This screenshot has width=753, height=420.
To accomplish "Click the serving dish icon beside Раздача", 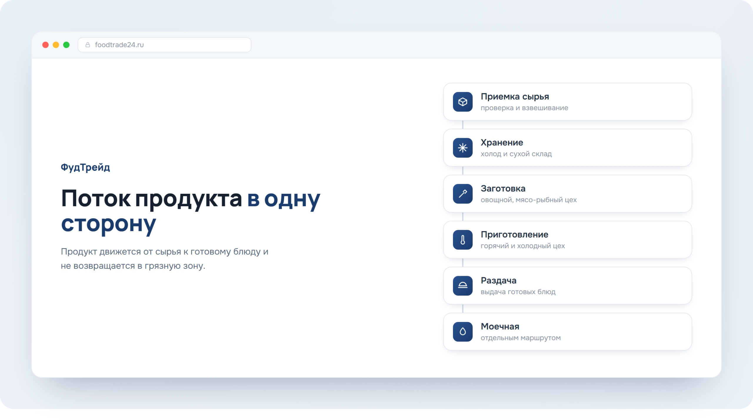I will coord(463,286).
